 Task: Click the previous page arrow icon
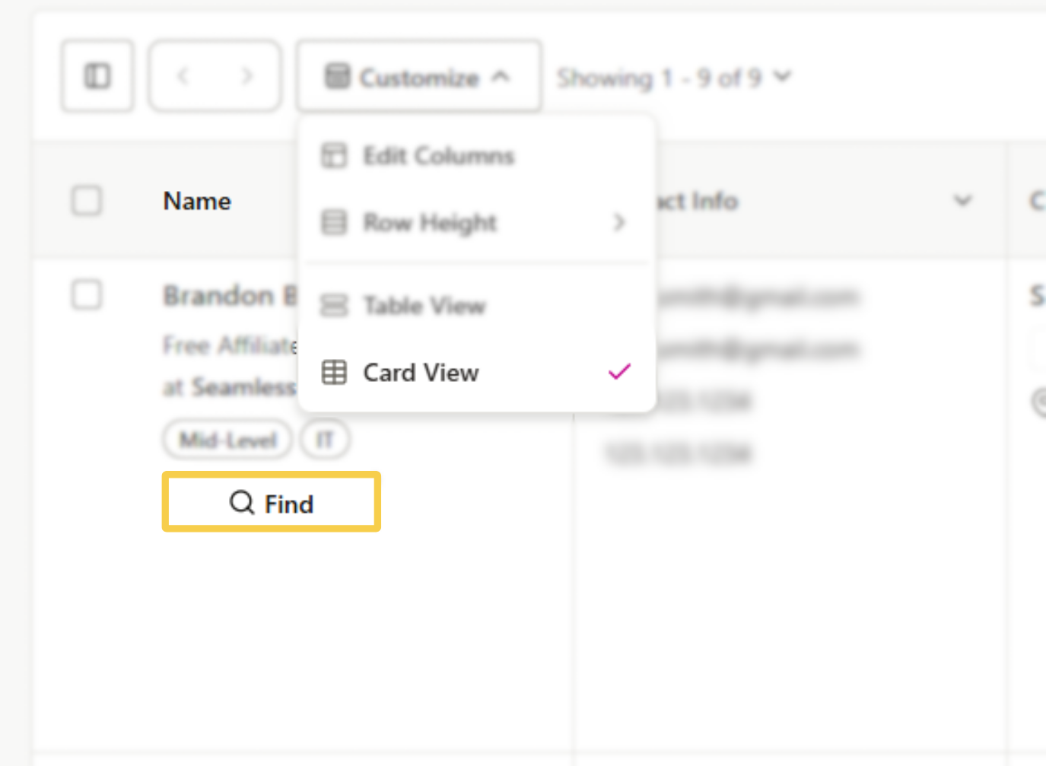tap(183, 75)
